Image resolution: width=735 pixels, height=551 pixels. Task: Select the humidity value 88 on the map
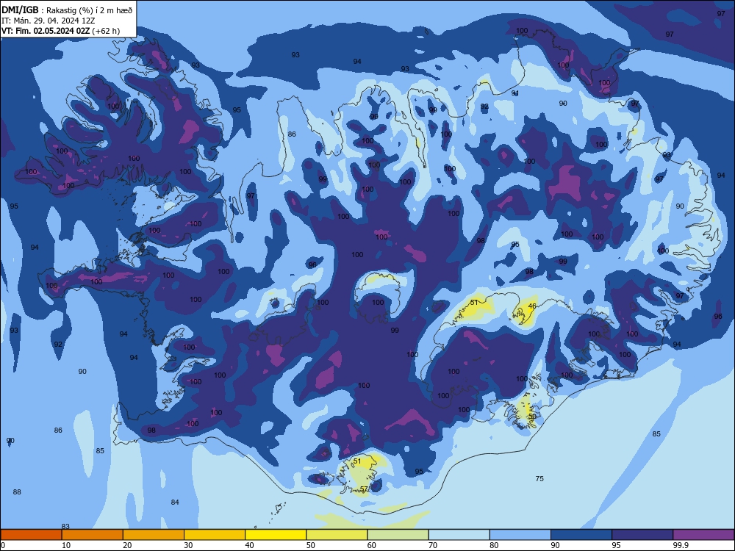click(x=17, y=492)
